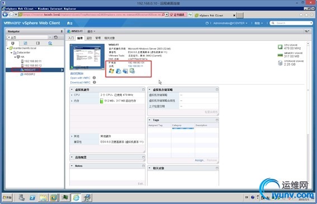Viewport: 317px width, 204px height.
Task: Switch to the Summary tab
Action: [x=80, y=38]
